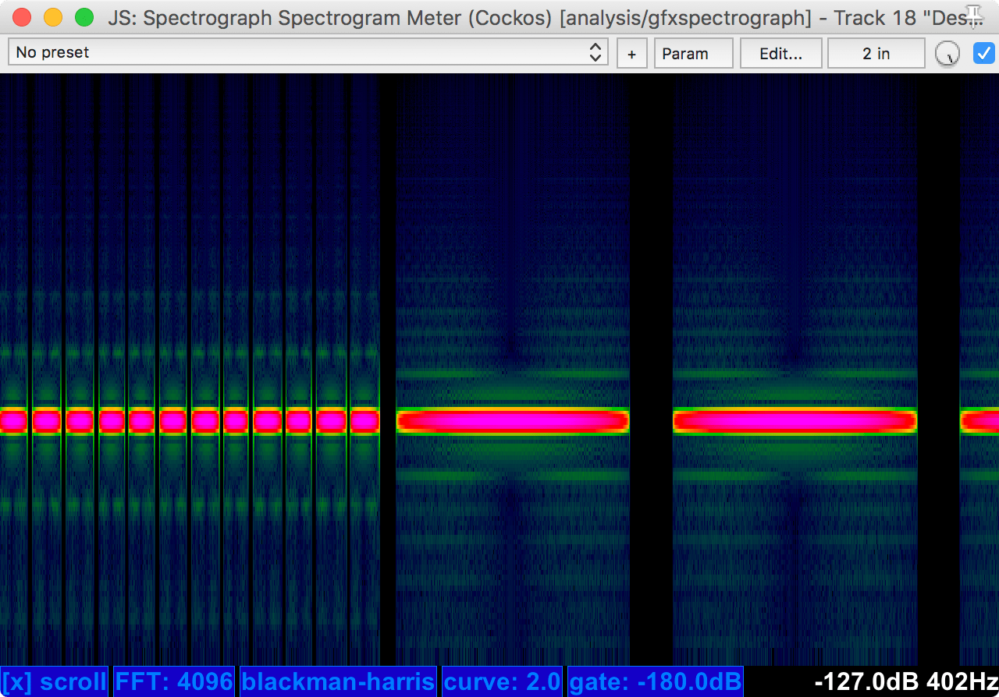Close the spectrograph window with red button

[23, 17]
